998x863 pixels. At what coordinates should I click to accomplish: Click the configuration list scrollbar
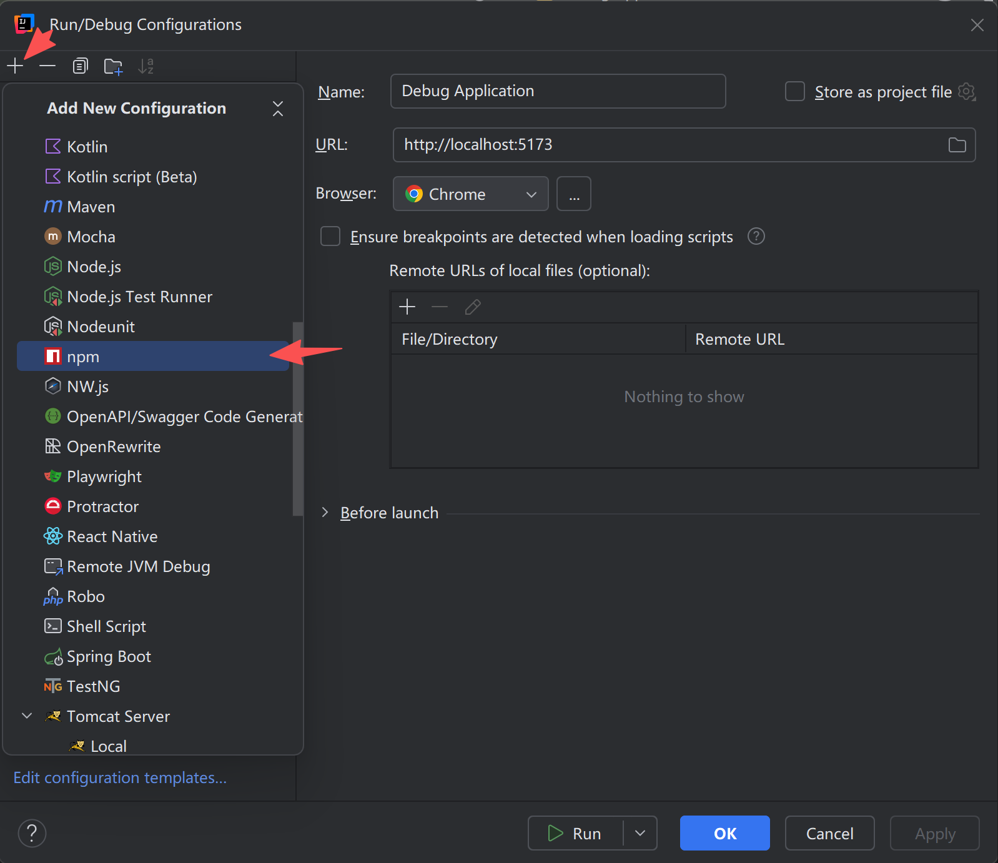297,419
